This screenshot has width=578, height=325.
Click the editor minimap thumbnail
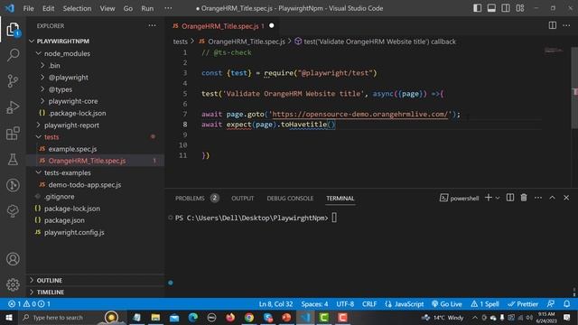(x=554, y=51)
